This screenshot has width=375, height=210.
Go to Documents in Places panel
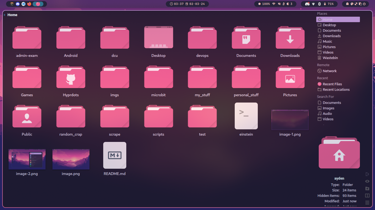pyautogui.click(x=338, y=30)
